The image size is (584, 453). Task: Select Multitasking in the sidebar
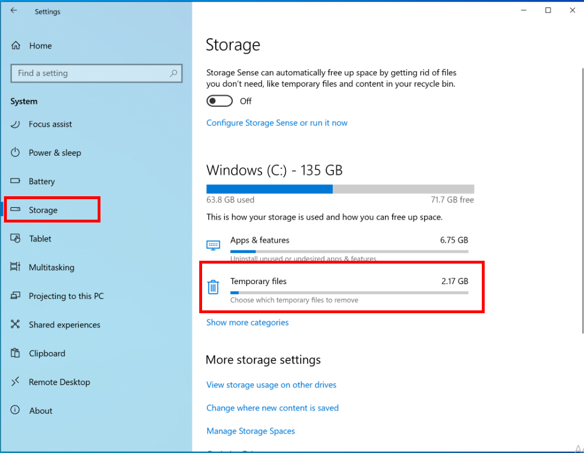pos(51,268)
